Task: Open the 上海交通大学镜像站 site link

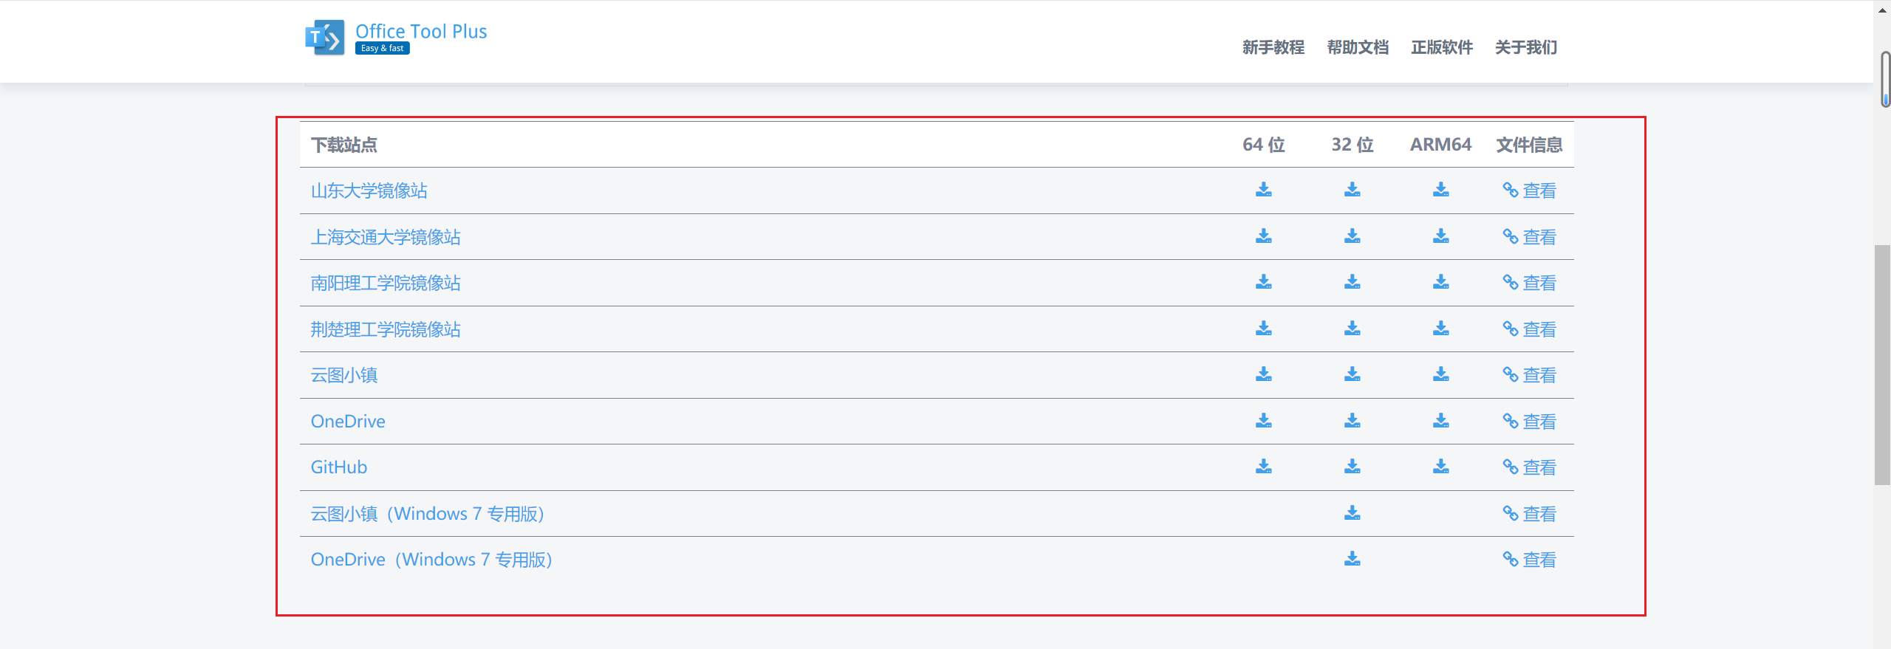Action: pyautogui.click(x=386, y=237)
